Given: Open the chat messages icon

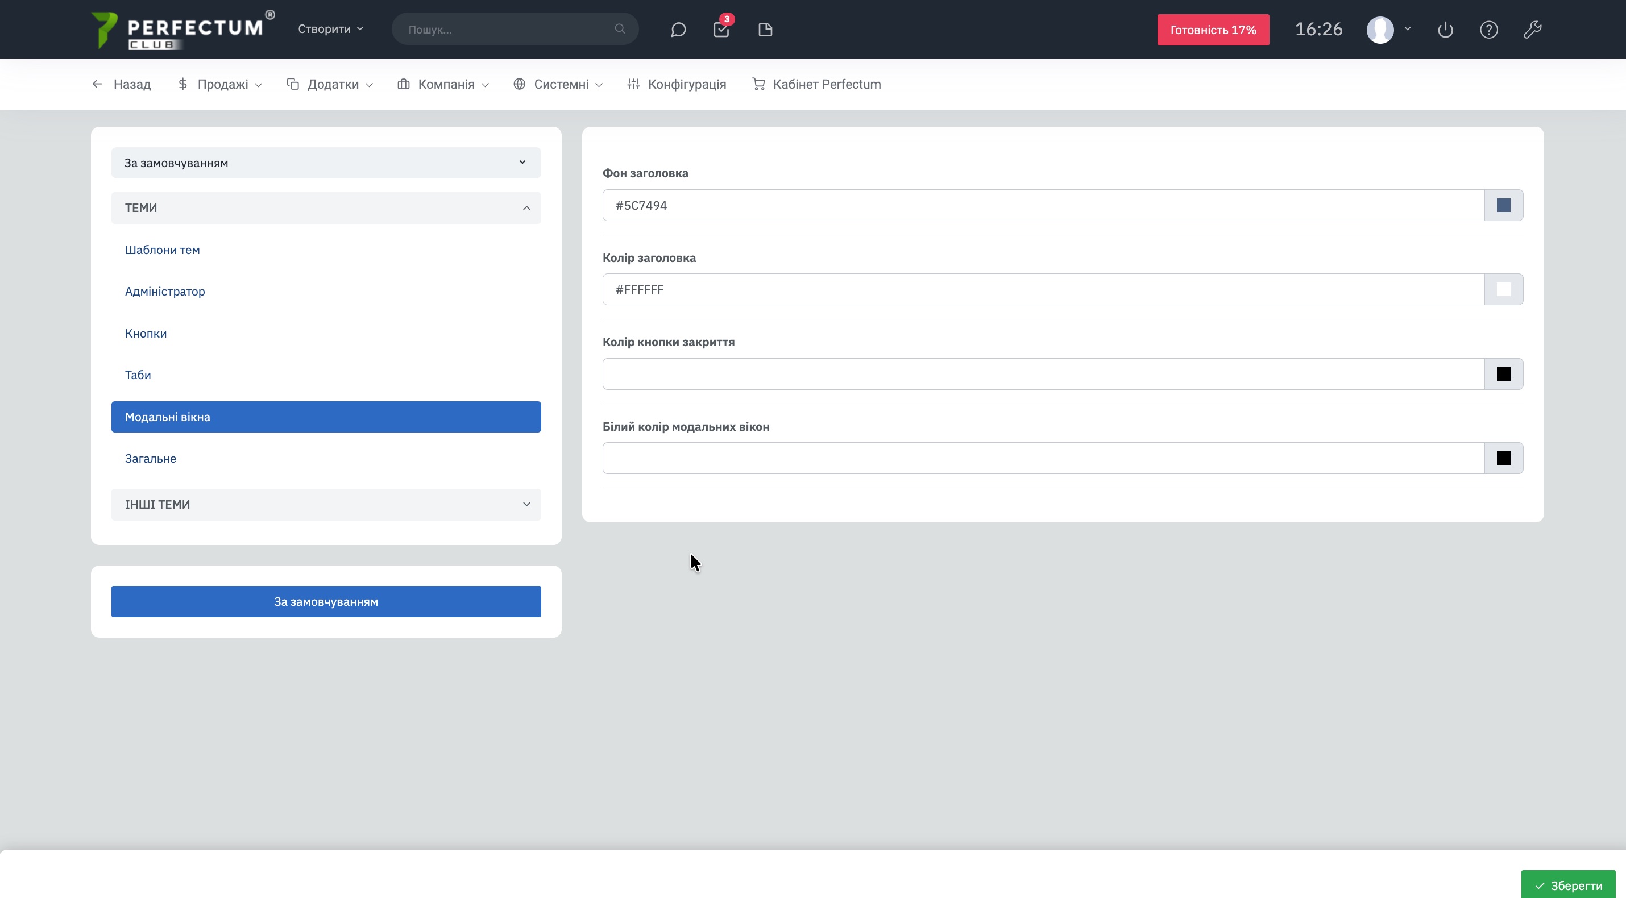Looking at the screenshot, I should (x=678, y=30).
